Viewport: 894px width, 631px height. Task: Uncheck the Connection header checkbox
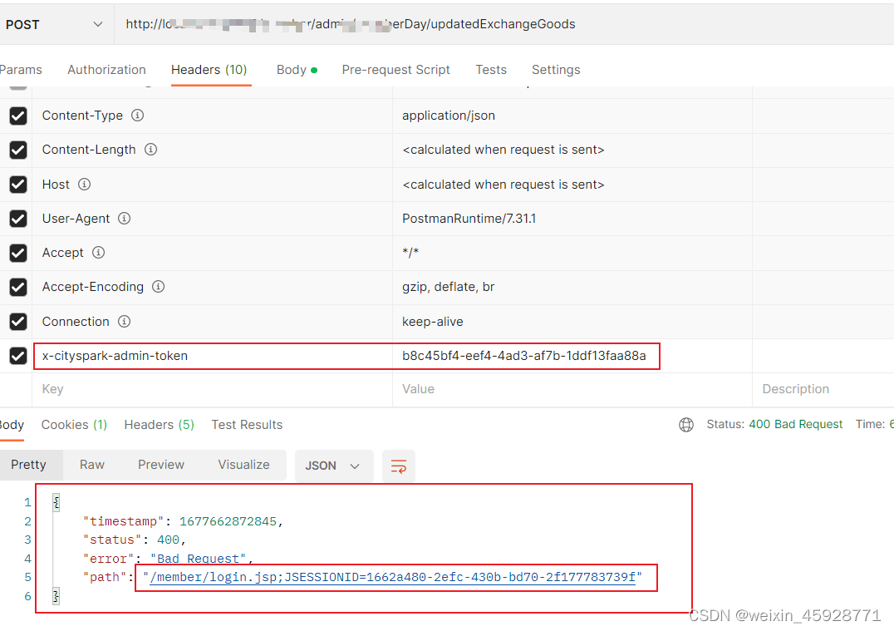pos(17,321)
